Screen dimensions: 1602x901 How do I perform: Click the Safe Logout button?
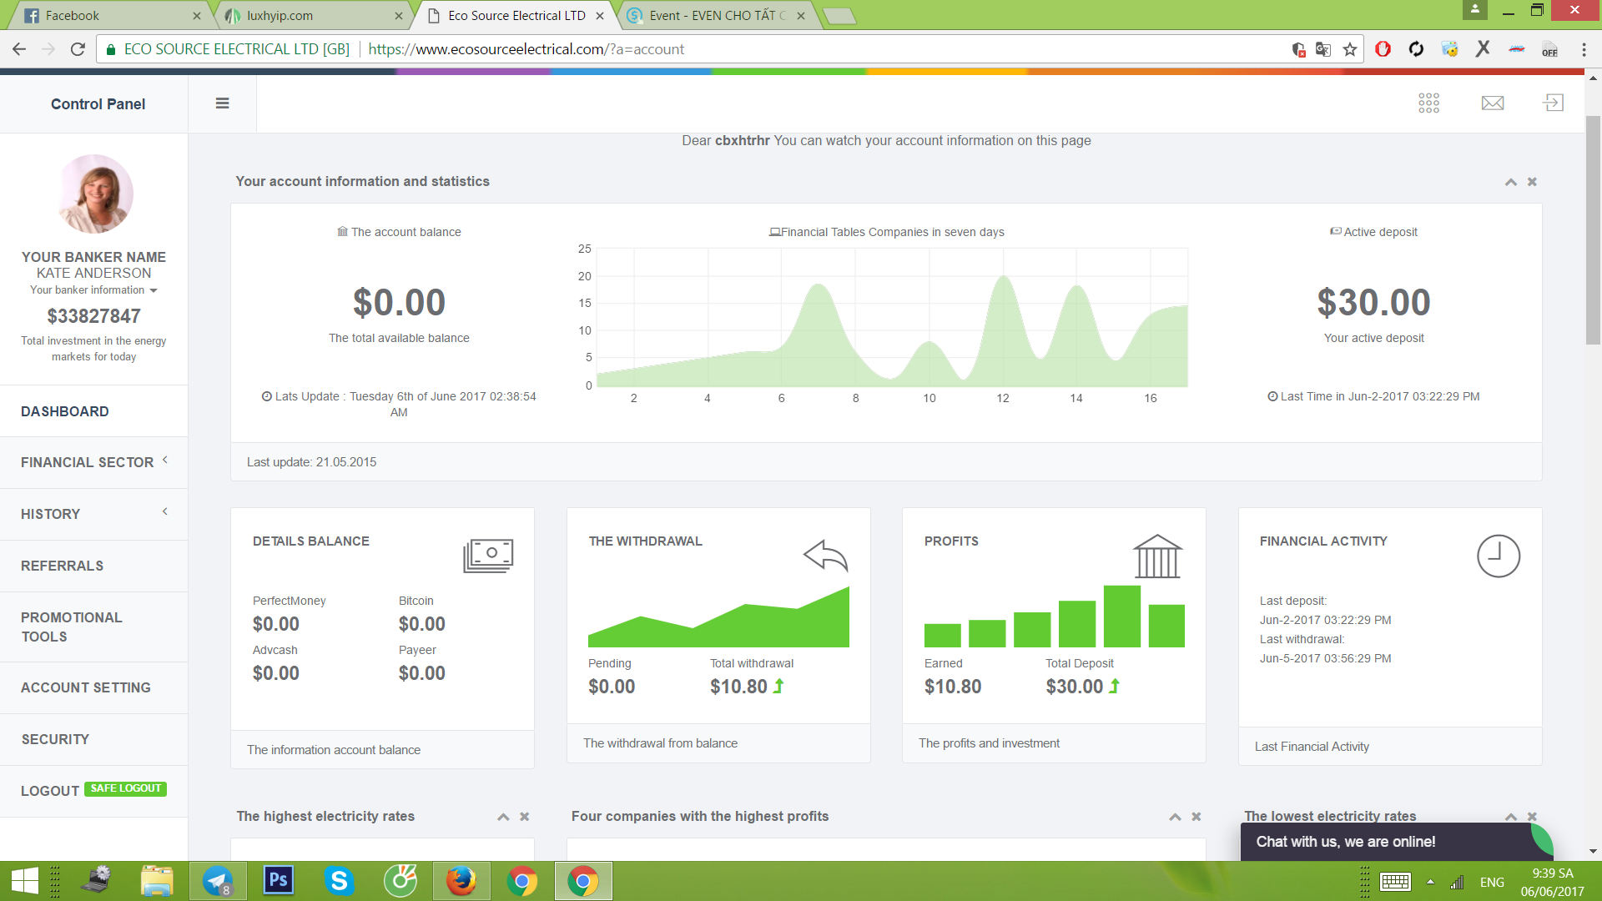pyautogui.click(x=125, y=788)
